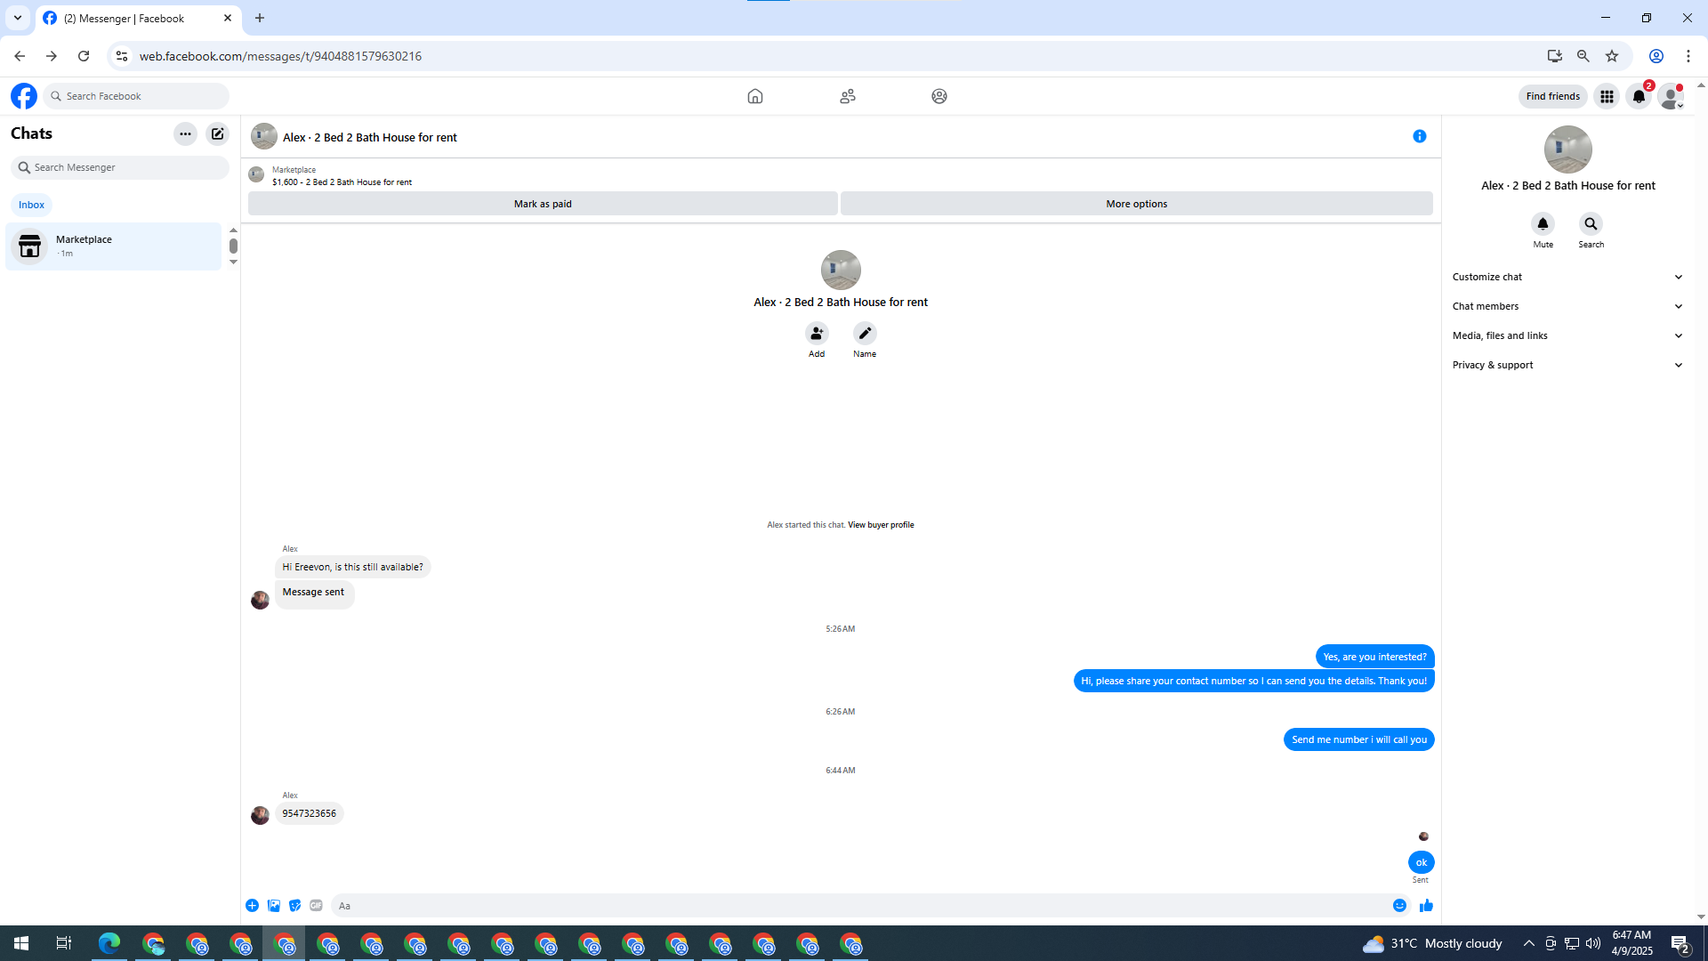Open the notifications bell
1708x961 pixels.
[1639, 96]
